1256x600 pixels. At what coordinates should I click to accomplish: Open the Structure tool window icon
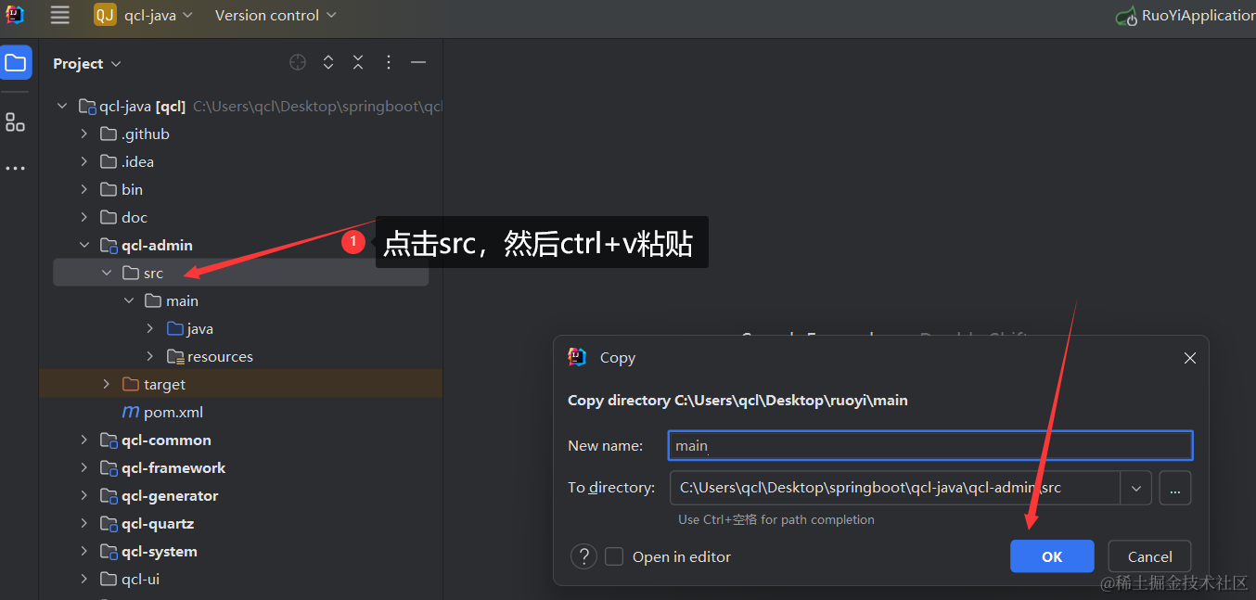point(16,122)
